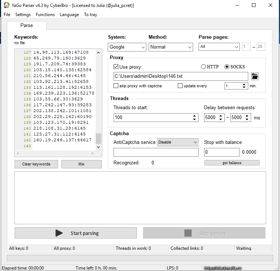The image size is (280, 271).
Task: Select the HTTP proxy type radio button
Action: [x=204, y=67]
